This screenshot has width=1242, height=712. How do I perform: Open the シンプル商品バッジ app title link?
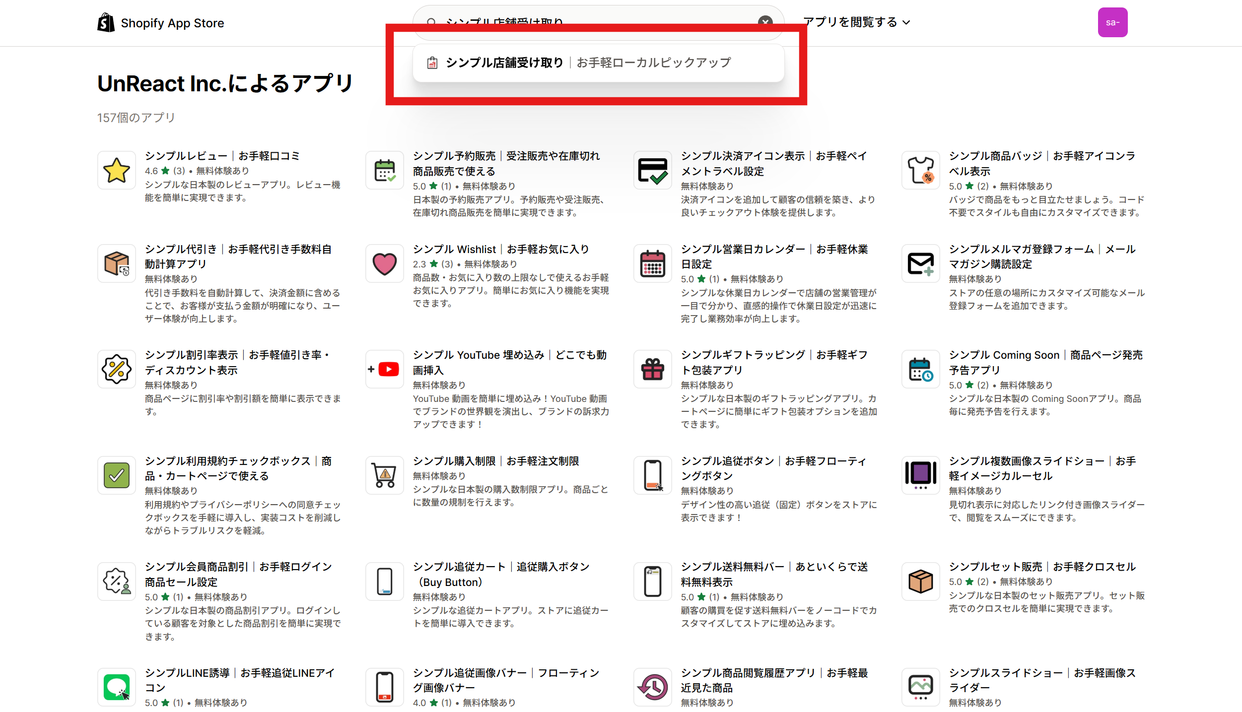point(1042,163)
